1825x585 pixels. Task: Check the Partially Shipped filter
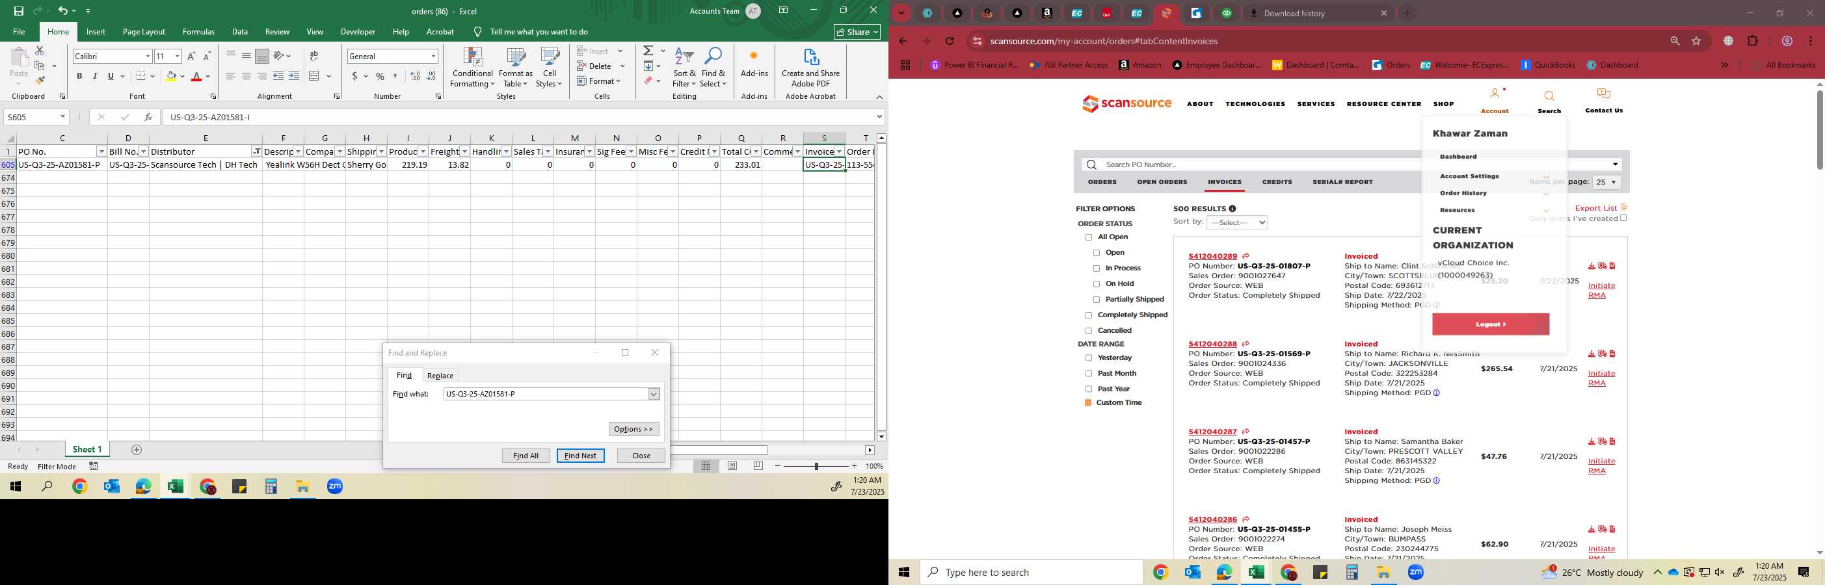1097,300
